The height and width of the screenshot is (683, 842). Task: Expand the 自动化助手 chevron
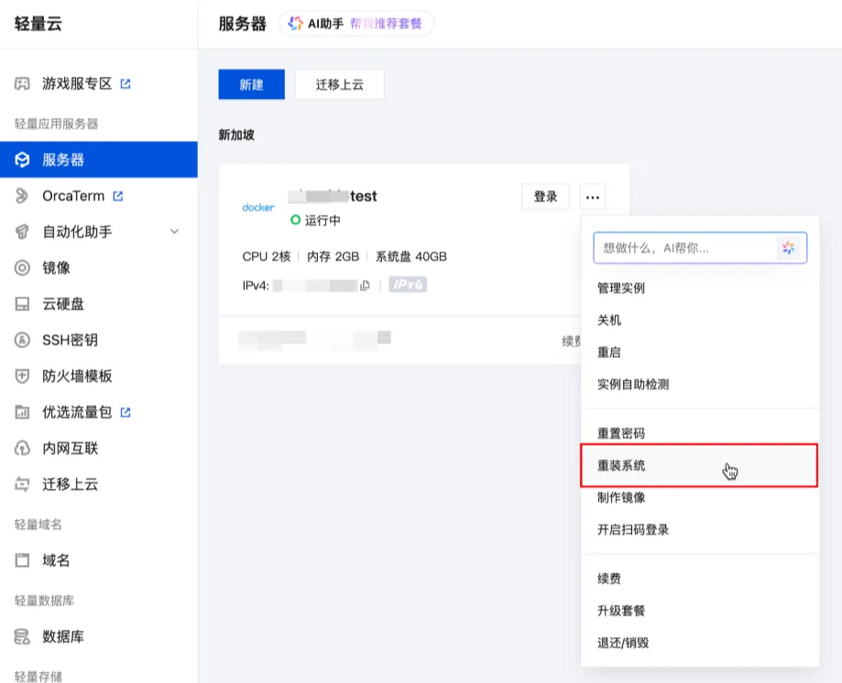pyautogui.click(x=174, y=232)
